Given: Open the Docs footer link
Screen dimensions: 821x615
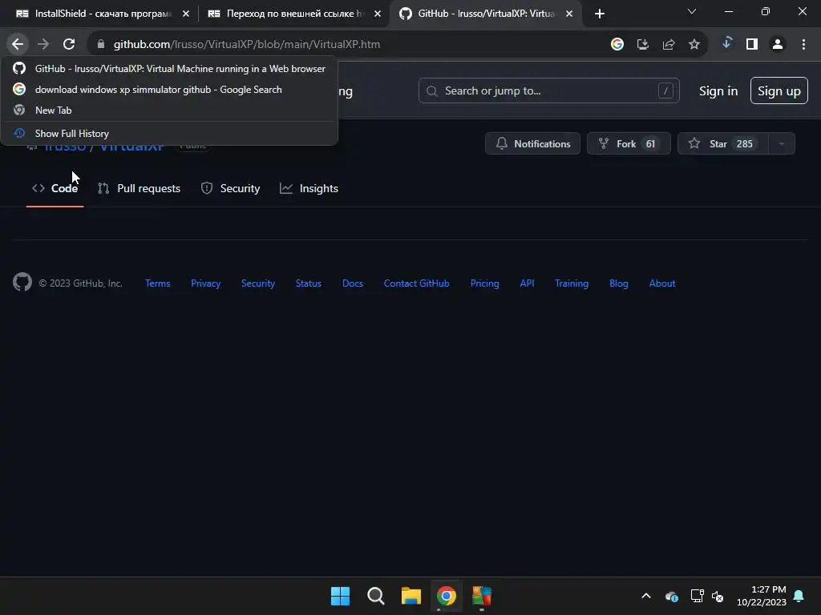Looking at the screenshot, I should pyautogui.click(x=353, y=283).
